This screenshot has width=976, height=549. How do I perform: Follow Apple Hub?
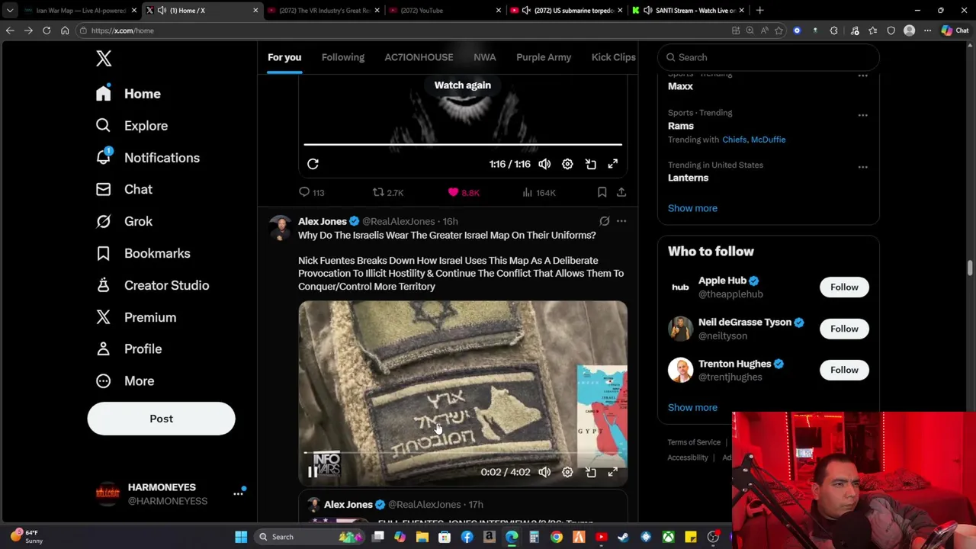coord(844,287)
